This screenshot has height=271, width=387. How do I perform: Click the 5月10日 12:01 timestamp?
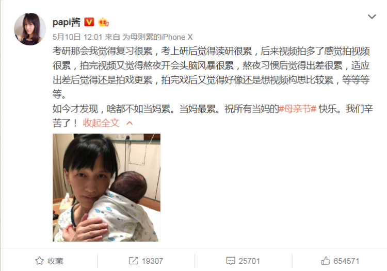click(x=77, y=37)
